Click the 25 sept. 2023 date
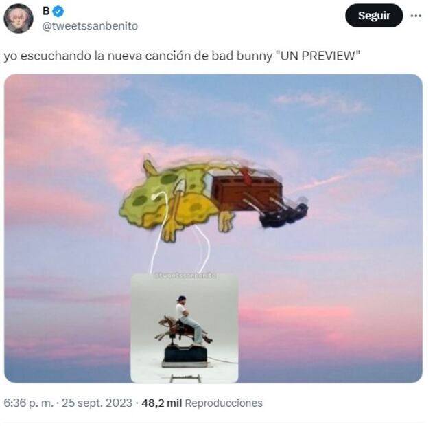Viewport: 435px width, 426px height. (97, 403)
